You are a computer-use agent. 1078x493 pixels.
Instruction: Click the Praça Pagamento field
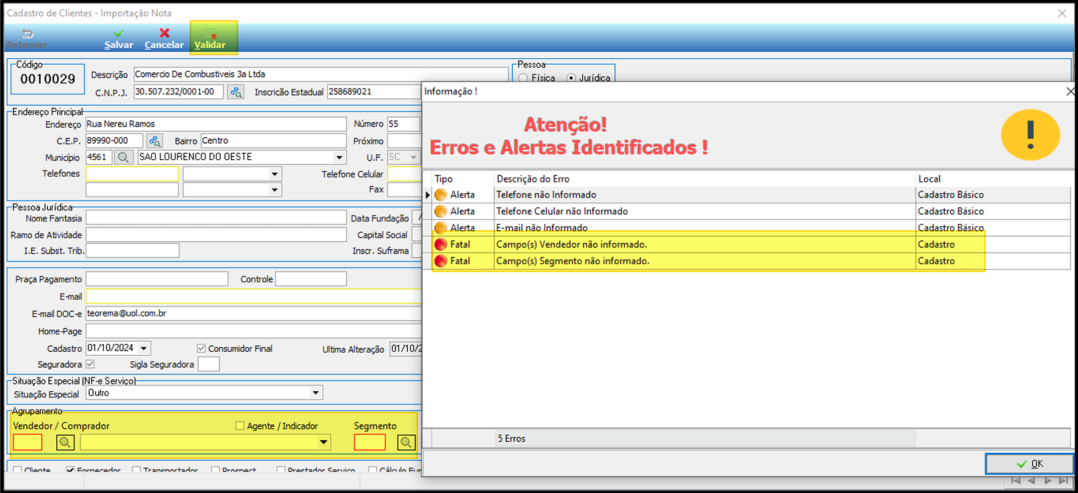[157, 279]
